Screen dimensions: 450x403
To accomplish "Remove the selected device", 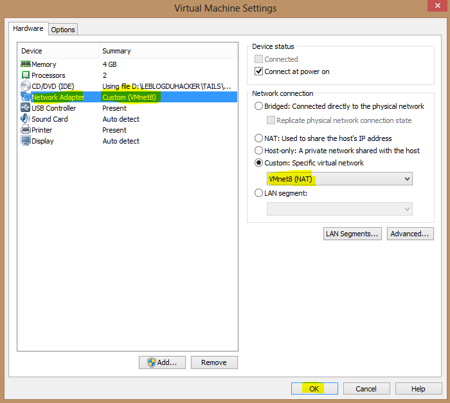I will click(214, 362).
